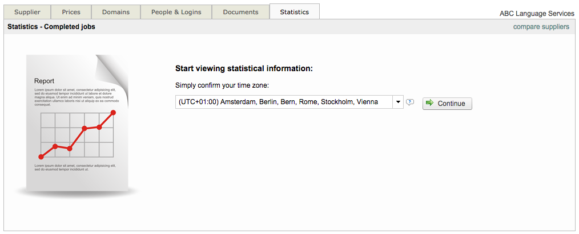Click the red line chart graphic
The width and height of the screenshot is (579, 234).
pos(77,135)
